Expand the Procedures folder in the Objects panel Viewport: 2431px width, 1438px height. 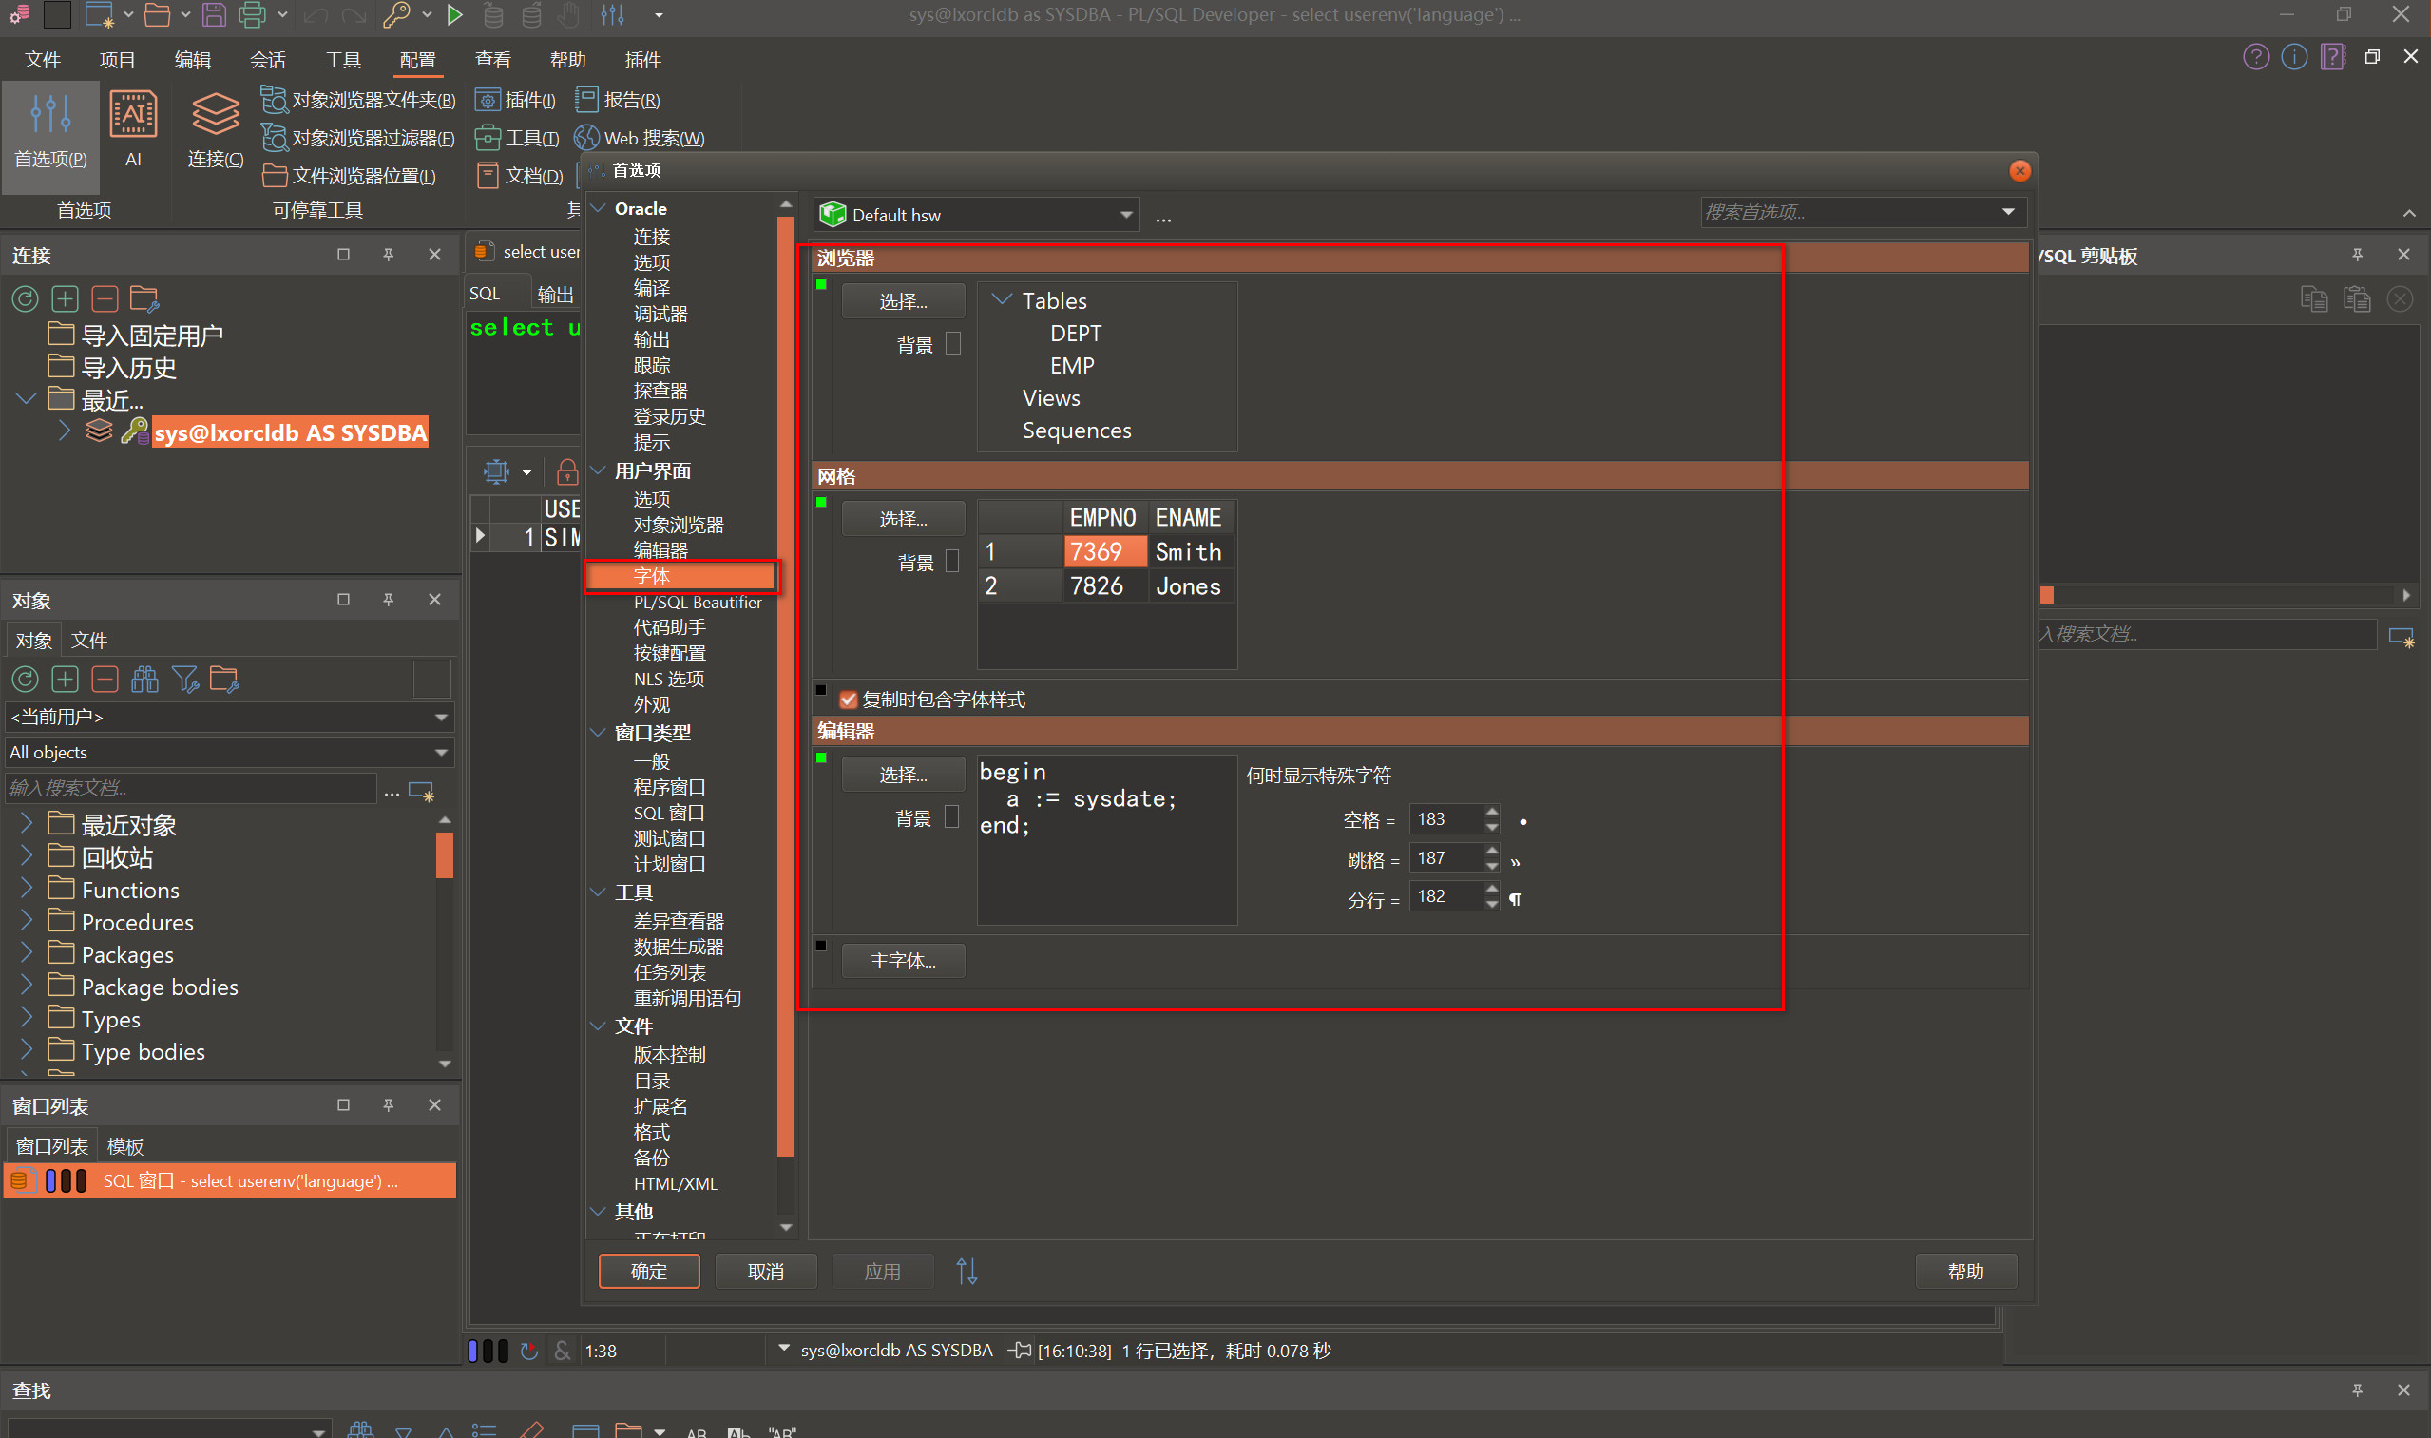pos(28,922)
